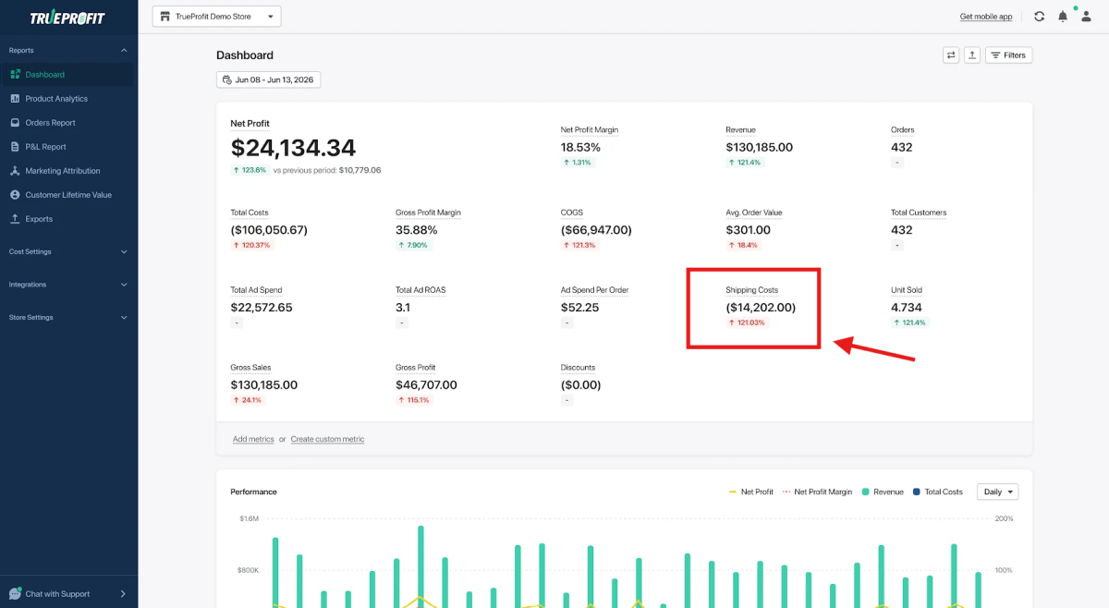Click the Performance chart title

click(253, 492)
